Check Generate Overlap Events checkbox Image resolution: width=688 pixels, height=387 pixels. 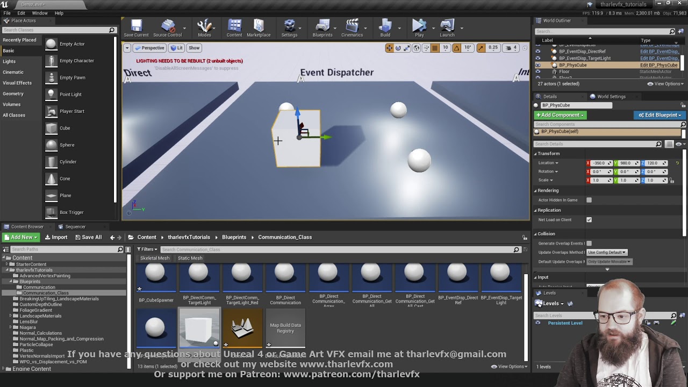[x=589, y=243]
